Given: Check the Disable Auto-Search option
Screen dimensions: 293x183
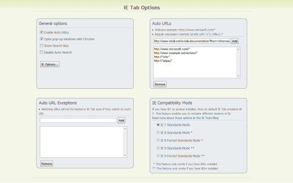Looking at the screenshot, I should tap(42, 52).
